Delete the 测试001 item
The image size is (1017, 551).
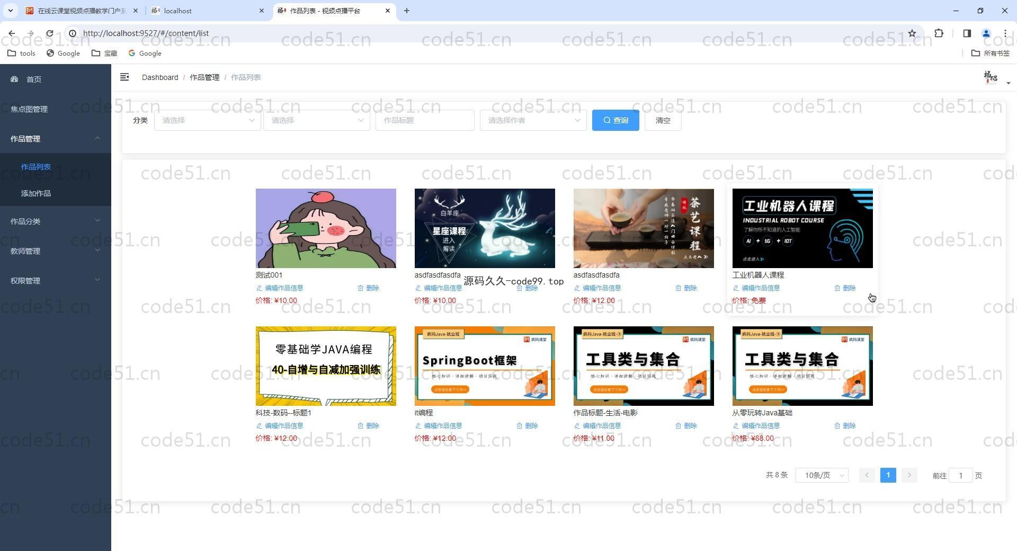368,288
